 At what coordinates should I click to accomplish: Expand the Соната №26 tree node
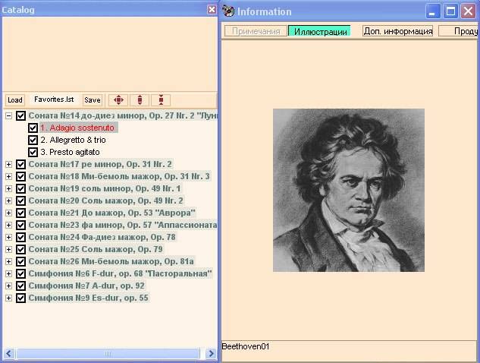8,261
